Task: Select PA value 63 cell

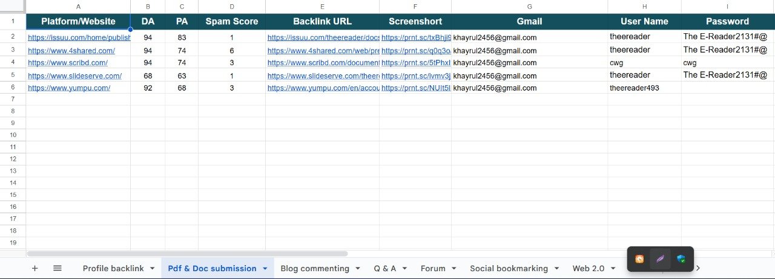Action: [182, 75]
